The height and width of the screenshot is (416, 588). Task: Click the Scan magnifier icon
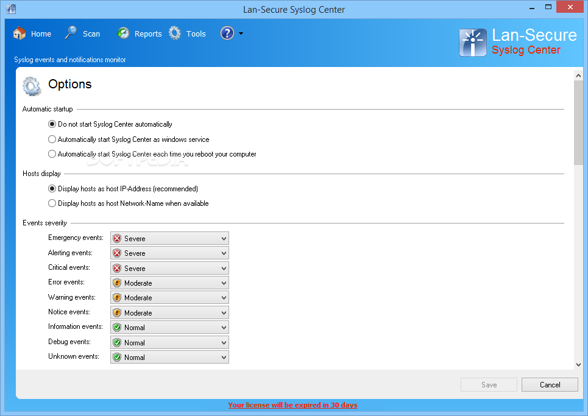click(71, 33)
